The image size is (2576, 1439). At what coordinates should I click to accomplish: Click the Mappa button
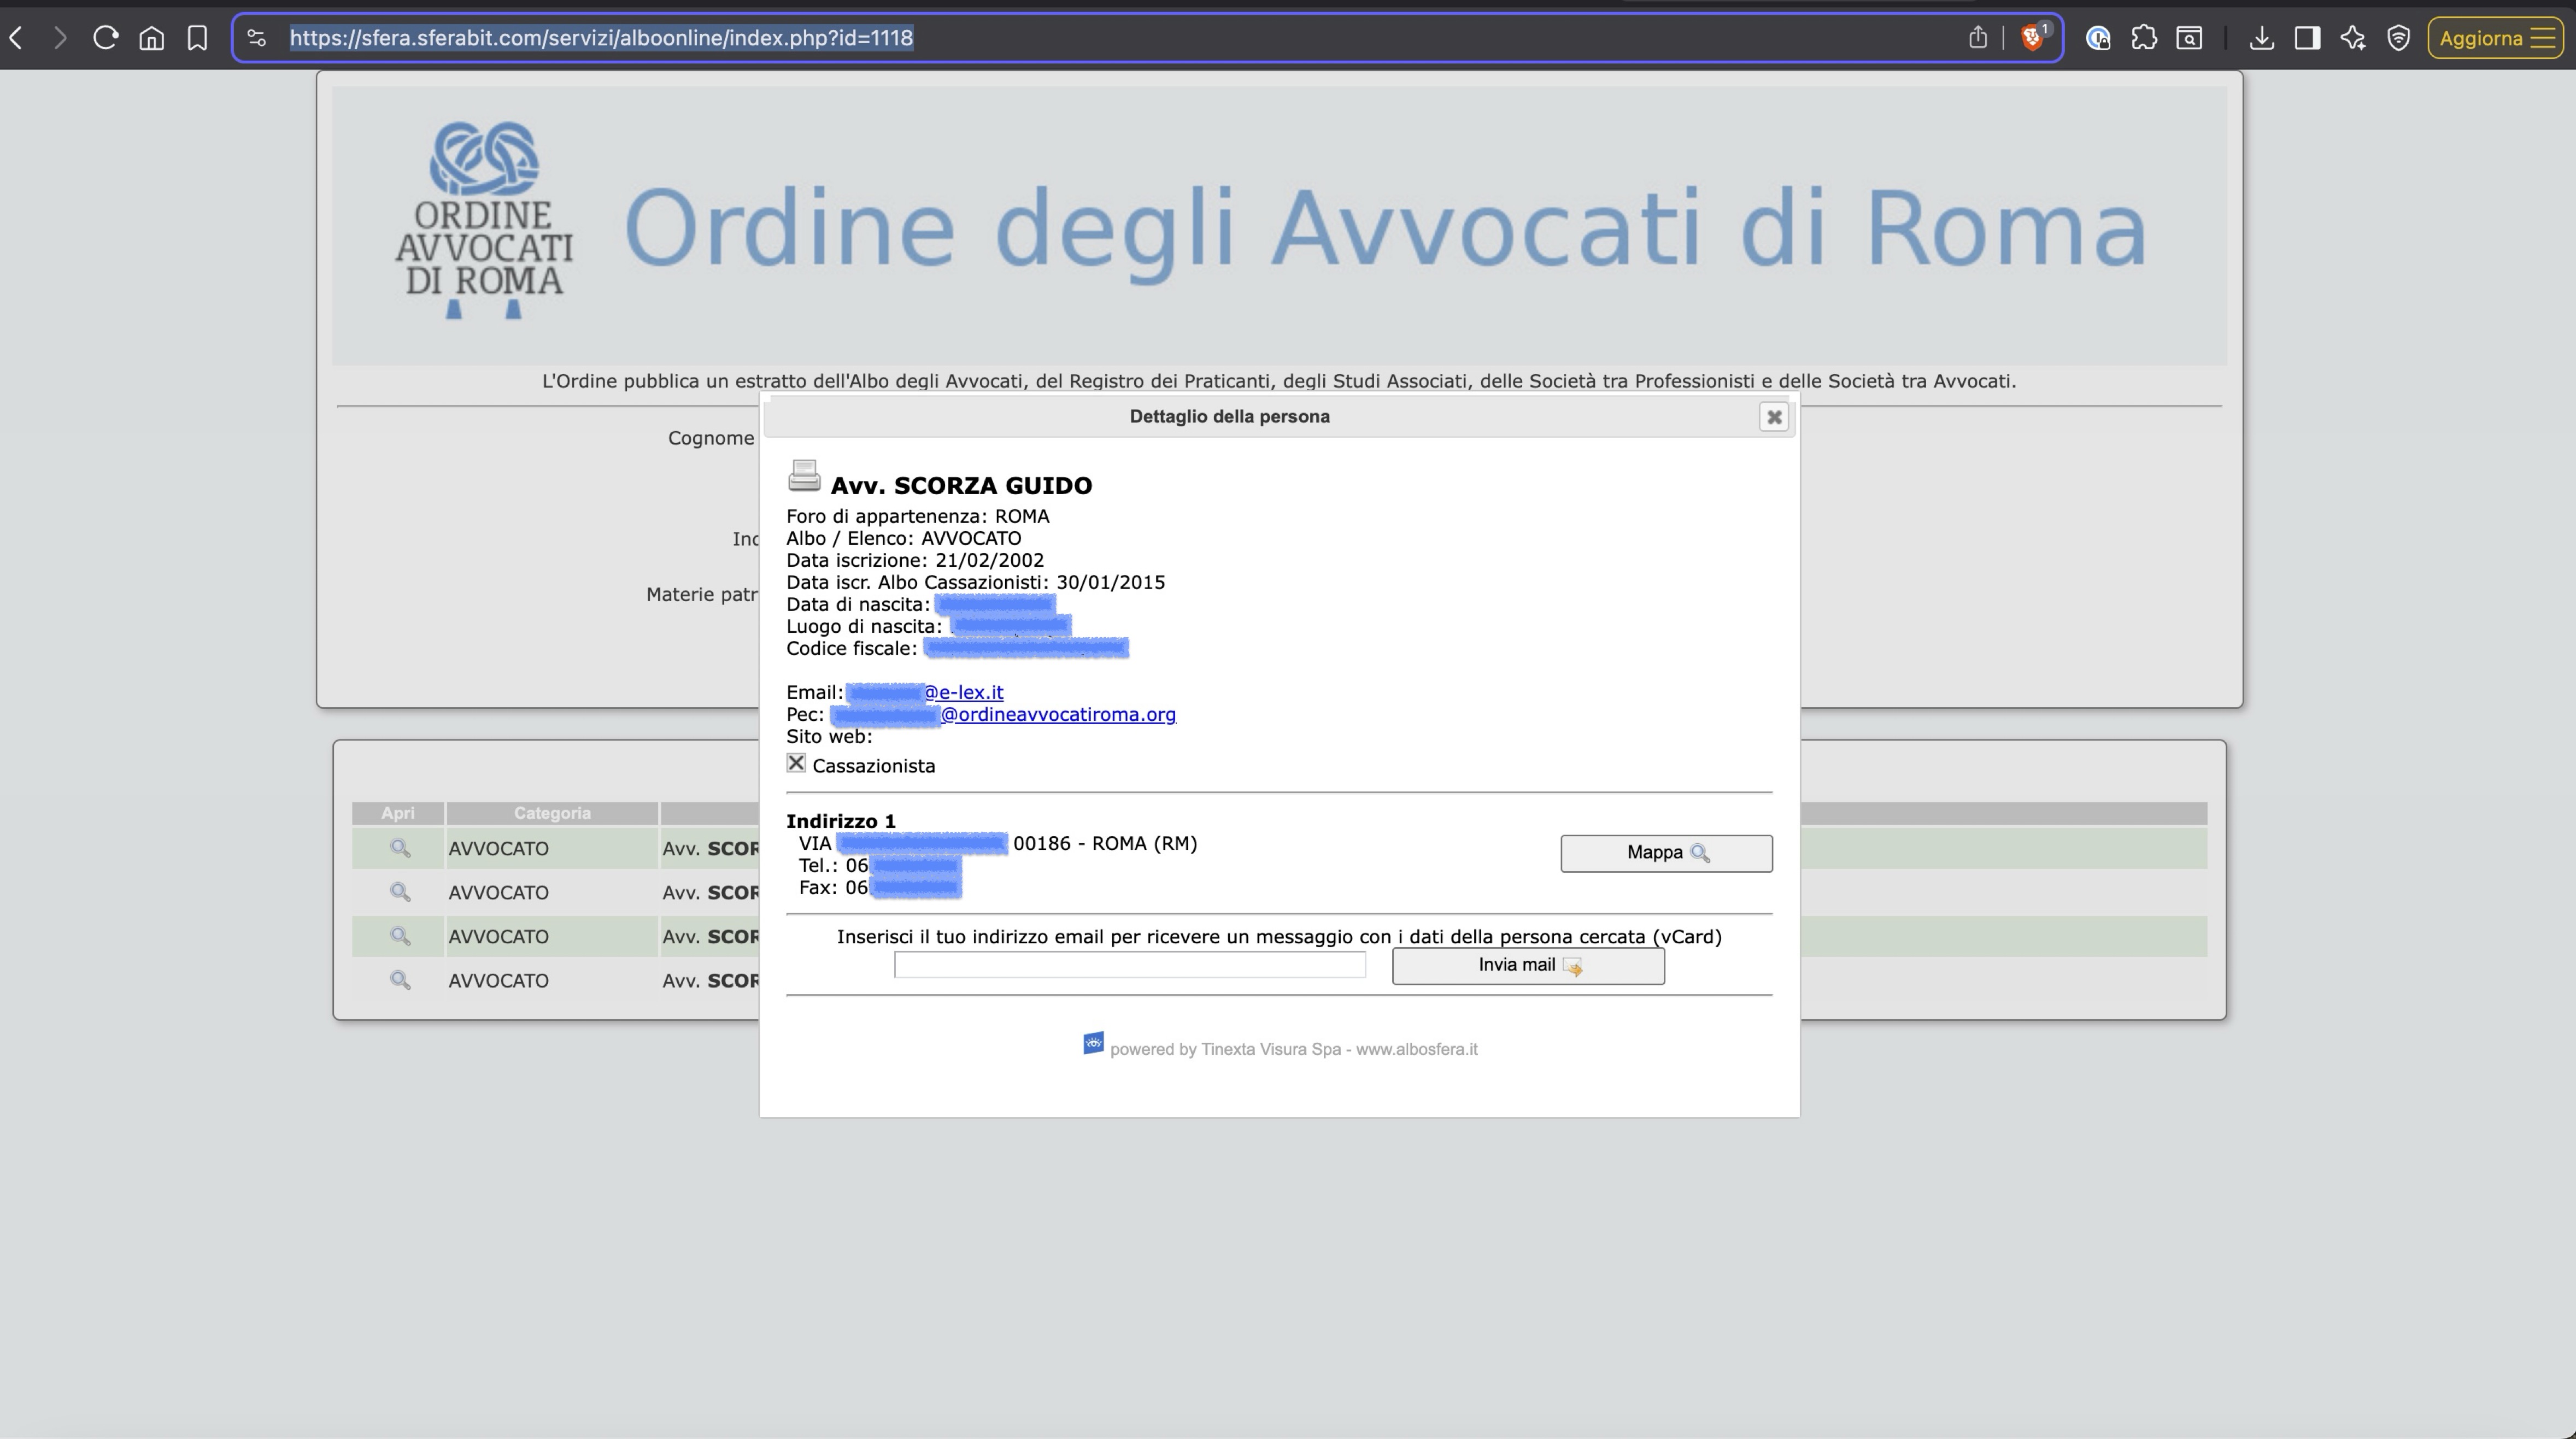pos(1665,853)
